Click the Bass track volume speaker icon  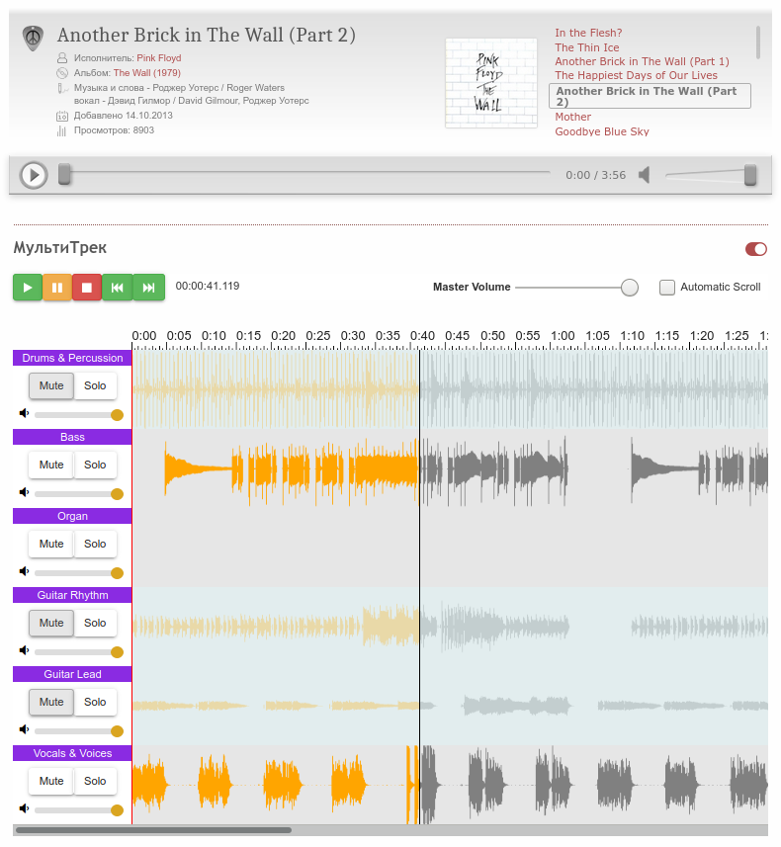(24, 492)
